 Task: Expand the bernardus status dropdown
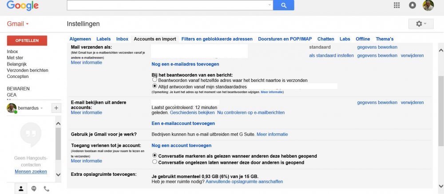(41, 108)
